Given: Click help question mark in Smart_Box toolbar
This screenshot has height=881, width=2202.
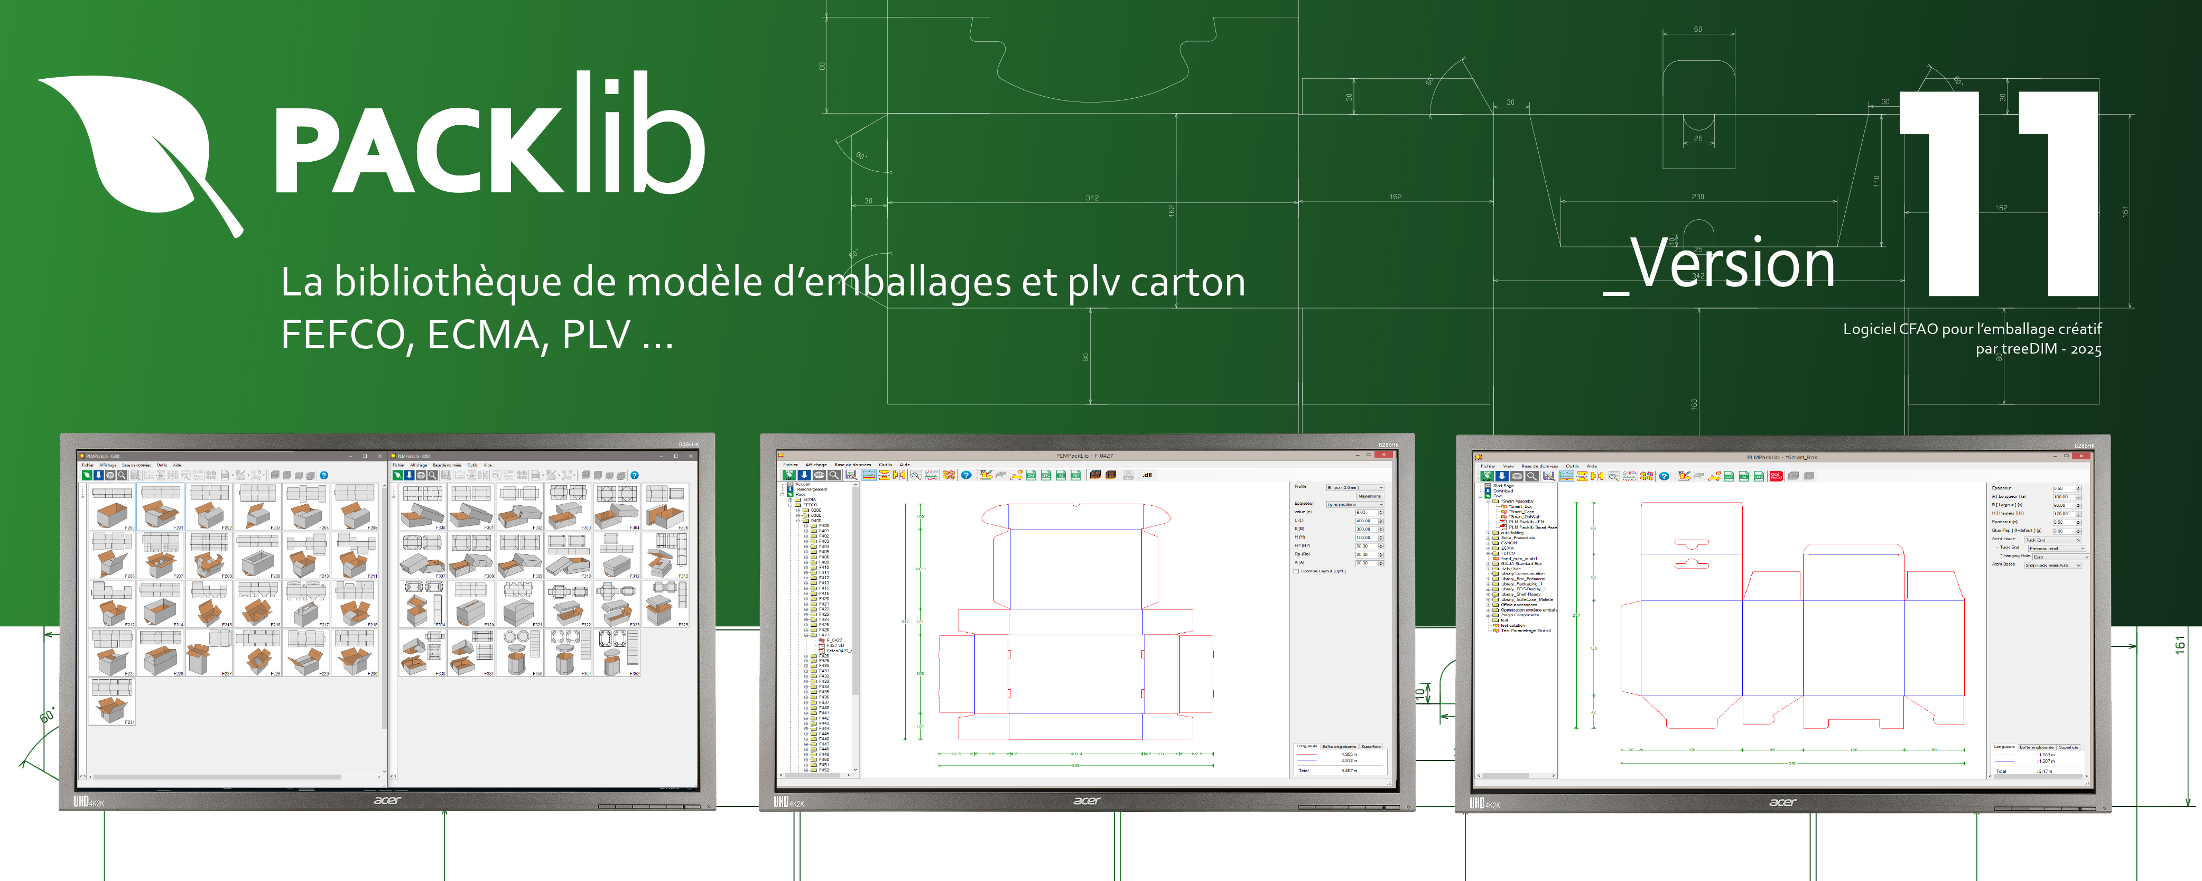Looking at the screenshot, I should click(1665, 476).
